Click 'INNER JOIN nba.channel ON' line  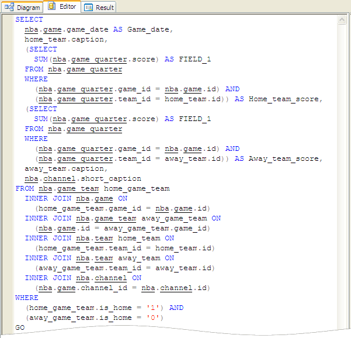(83, 278)
